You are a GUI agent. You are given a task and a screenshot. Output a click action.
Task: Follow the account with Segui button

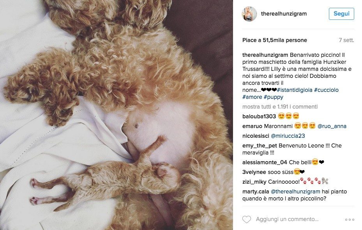click(x=341, y=14)
